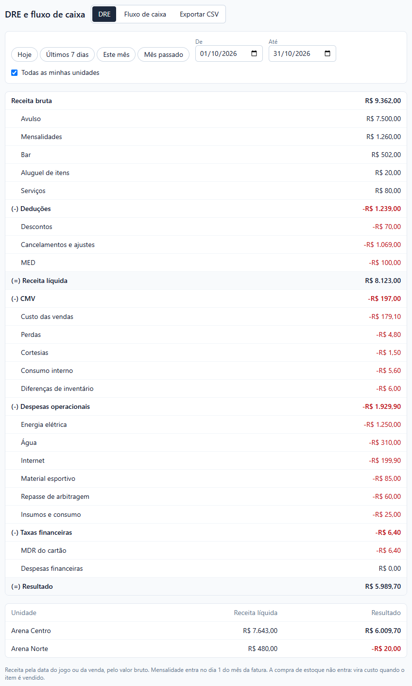Select the Taxas financeiras row
The height and width of the screenshot is (686, 412).
pyautogui.click(x=206, y=533)
